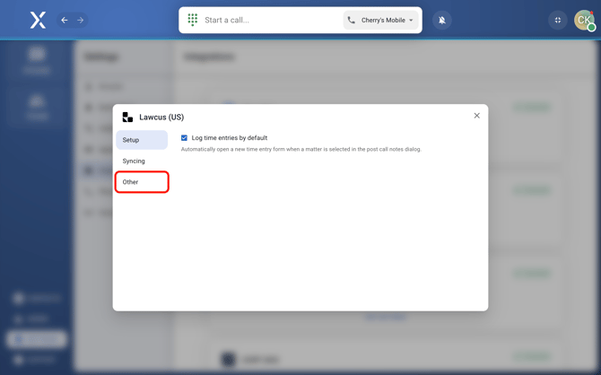Go back with the left arrow
The height and width of the screenshot is (375, 601).
tap(65, 20)
